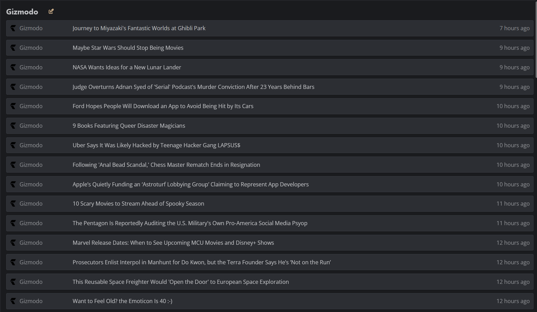The image size is (537, 312).
Task: Select the Gizmodo icon on the Marvel Release Dates row
Action: 13,243
